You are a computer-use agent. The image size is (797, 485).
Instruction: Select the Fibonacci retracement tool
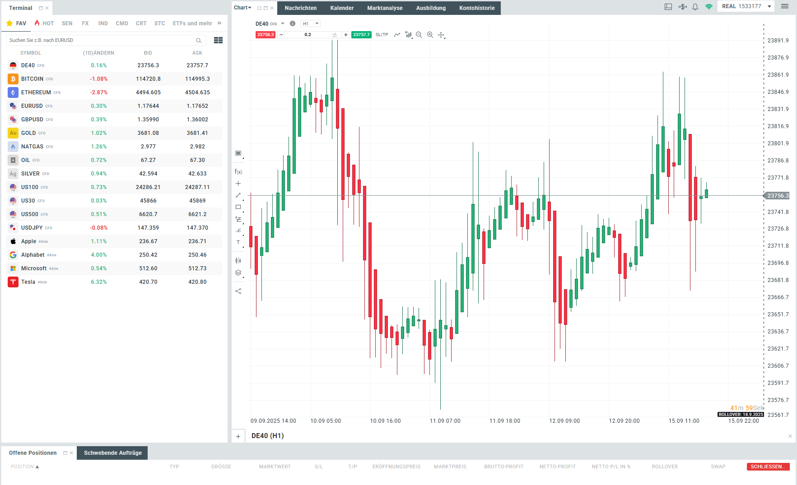coord(238,219)
